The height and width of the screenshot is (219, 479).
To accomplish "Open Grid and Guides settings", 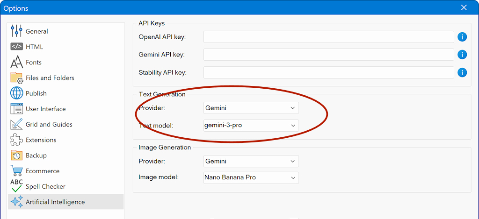I will (x=49, y=124).
